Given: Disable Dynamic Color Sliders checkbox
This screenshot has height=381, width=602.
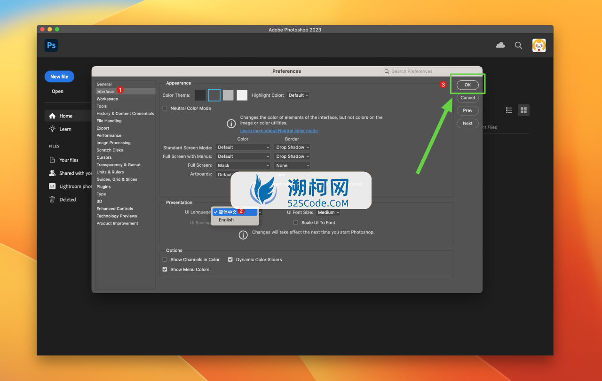Looking at the screenshot, I should tap(230, 259).
